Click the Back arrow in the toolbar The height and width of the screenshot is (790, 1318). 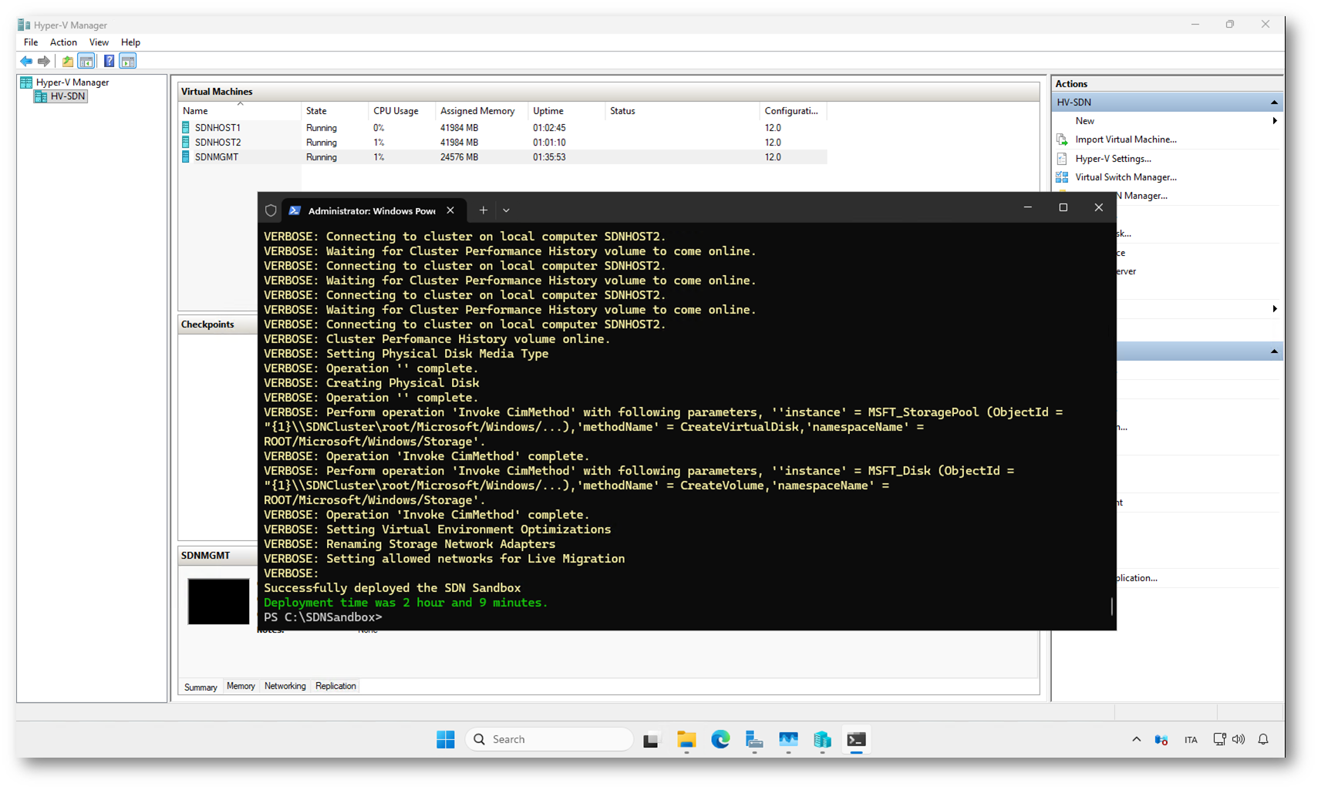coord(26,61)
